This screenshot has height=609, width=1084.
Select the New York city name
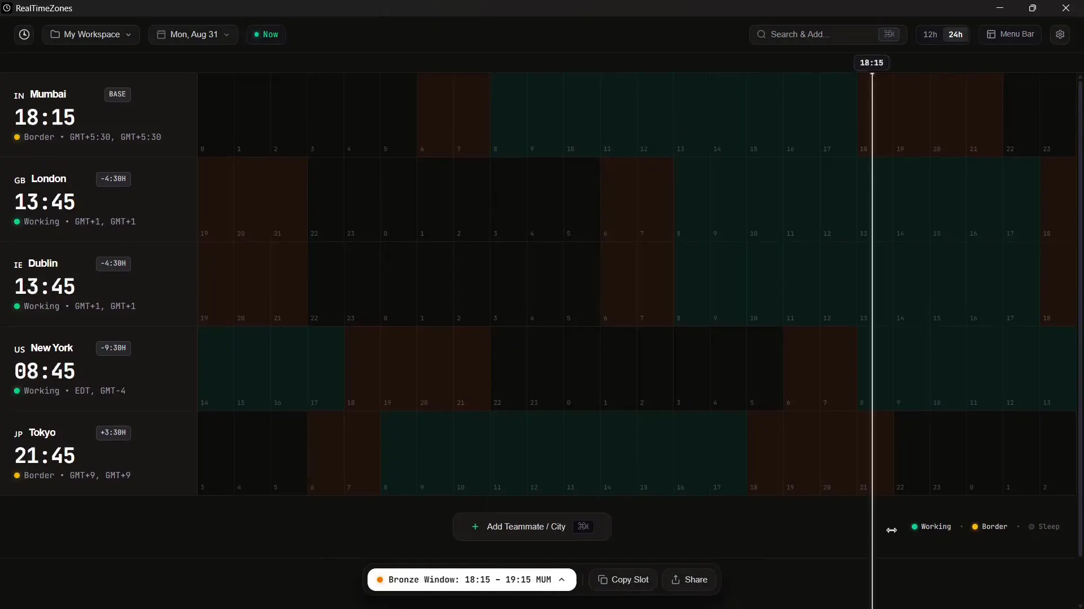(51, 348)
